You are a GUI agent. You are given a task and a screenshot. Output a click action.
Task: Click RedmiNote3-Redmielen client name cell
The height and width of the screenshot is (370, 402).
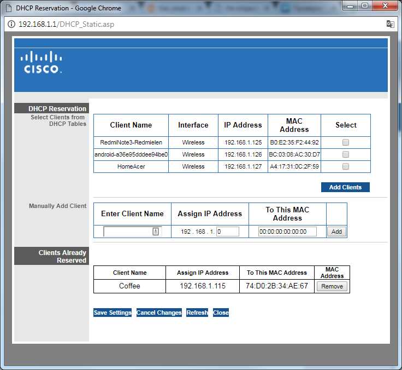point(131,142)
